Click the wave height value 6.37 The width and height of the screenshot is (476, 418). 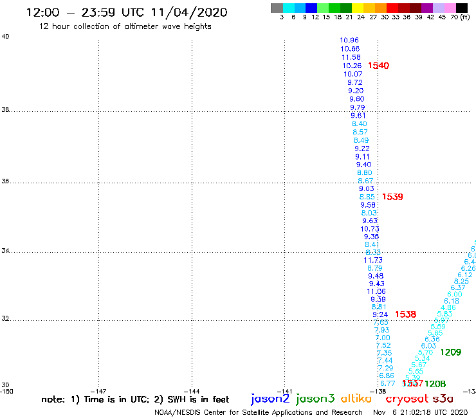pos(458,287)
